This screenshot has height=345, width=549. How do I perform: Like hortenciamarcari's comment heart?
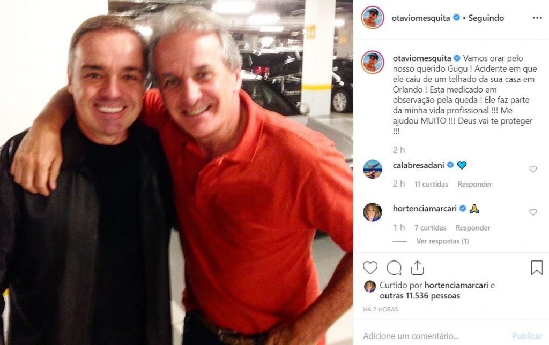tap(533, 212)
